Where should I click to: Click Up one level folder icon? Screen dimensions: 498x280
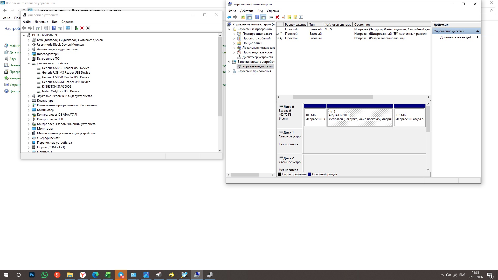[243, 17]
